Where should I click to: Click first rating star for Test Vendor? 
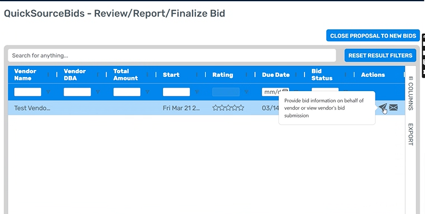pyautogui.click(x=215, y=108)
